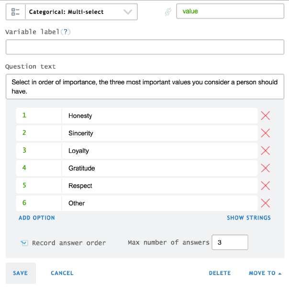
Task: Delete this question
Action: (x=220, y=273)
